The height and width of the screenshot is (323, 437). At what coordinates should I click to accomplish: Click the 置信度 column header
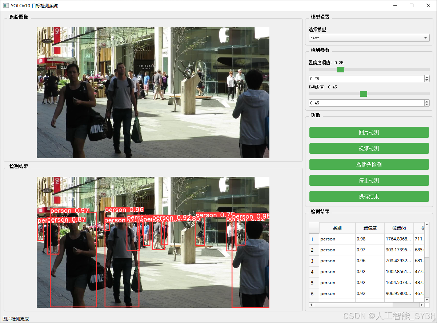370,228
